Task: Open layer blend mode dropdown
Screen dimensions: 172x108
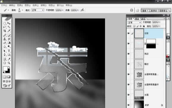Action: (x=134, y=22)
